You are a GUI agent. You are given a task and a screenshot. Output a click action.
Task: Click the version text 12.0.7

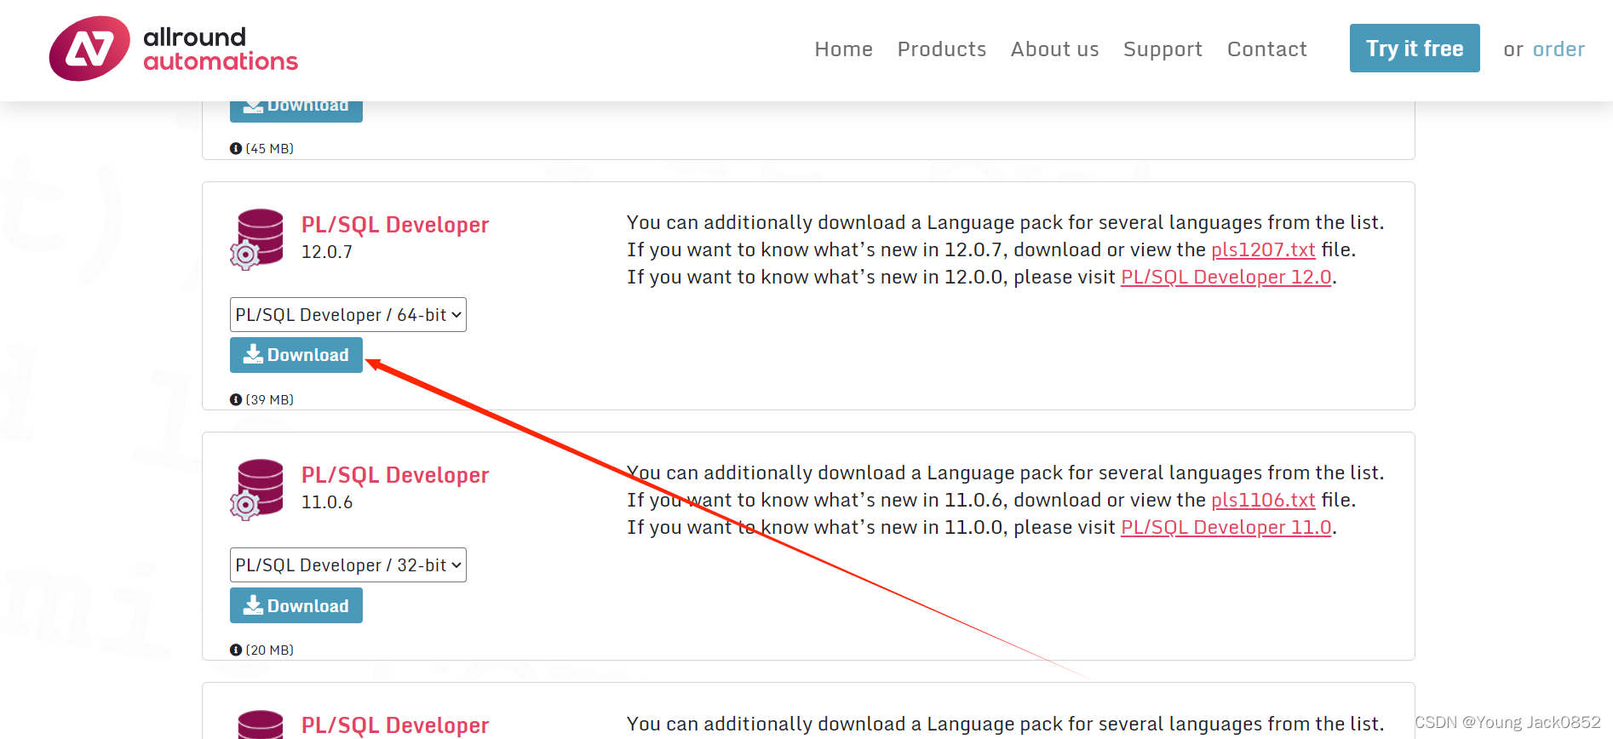coord(327,252)
